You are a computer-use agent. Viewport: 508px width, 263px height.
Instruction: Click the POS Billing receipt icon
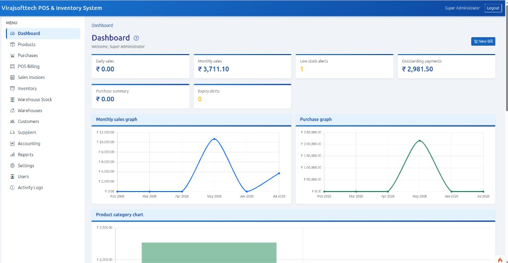pos(12,66)
